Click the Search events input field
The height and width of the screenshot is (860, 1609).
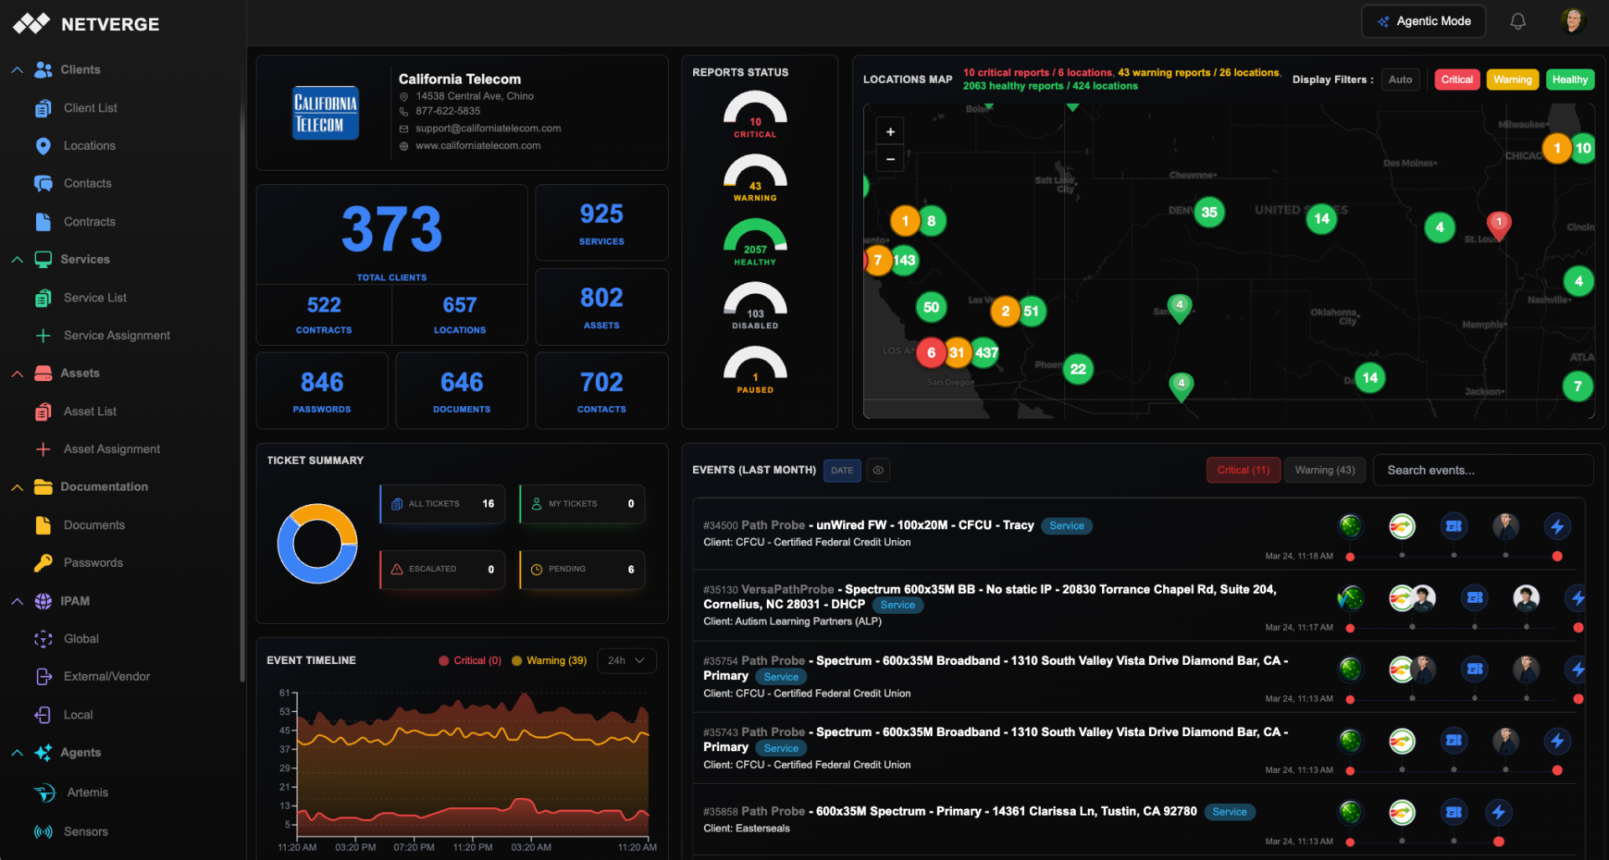[1482, 471]
